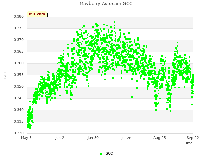Click the green GCC legend swatch

click(x=101, y=154)
